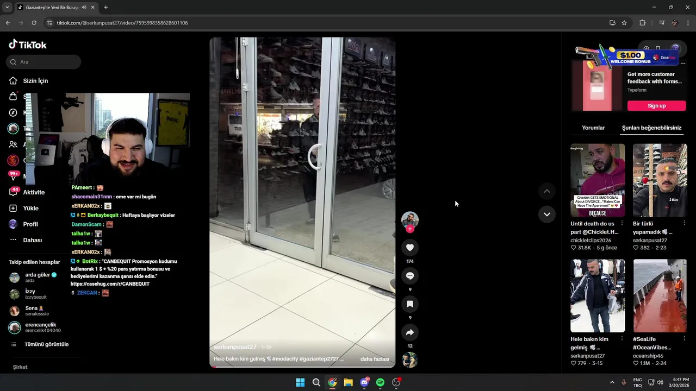Open the Windows Start menu
Screen dimensions: 696x391
click(300, 382)
